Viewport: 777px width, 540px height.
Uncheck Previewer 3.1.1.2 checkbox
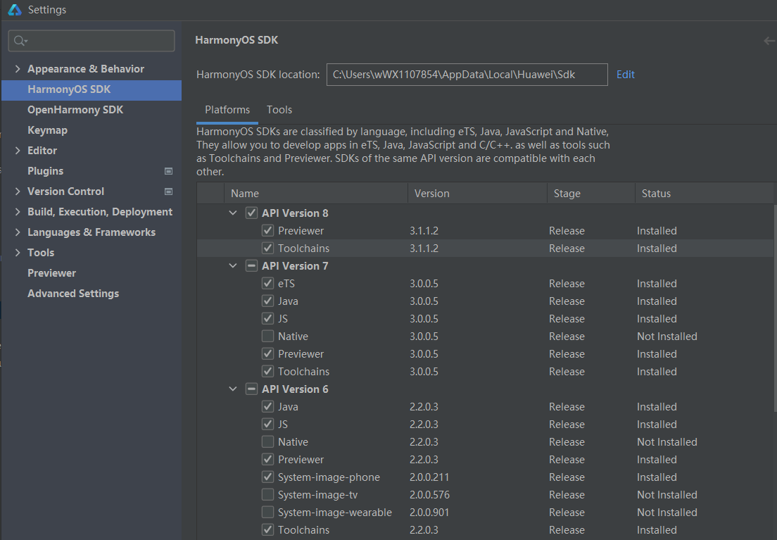267,231
